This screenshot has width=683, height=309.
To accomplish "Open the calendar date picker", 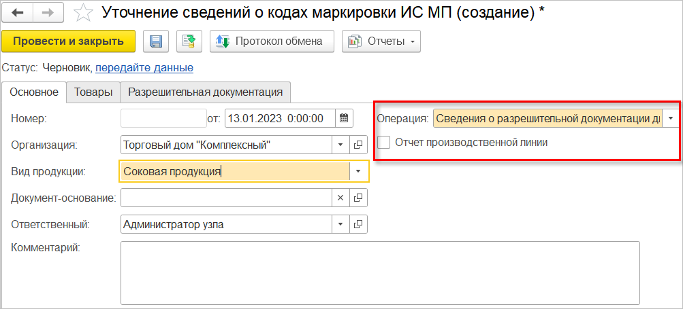I will point(344,118).
